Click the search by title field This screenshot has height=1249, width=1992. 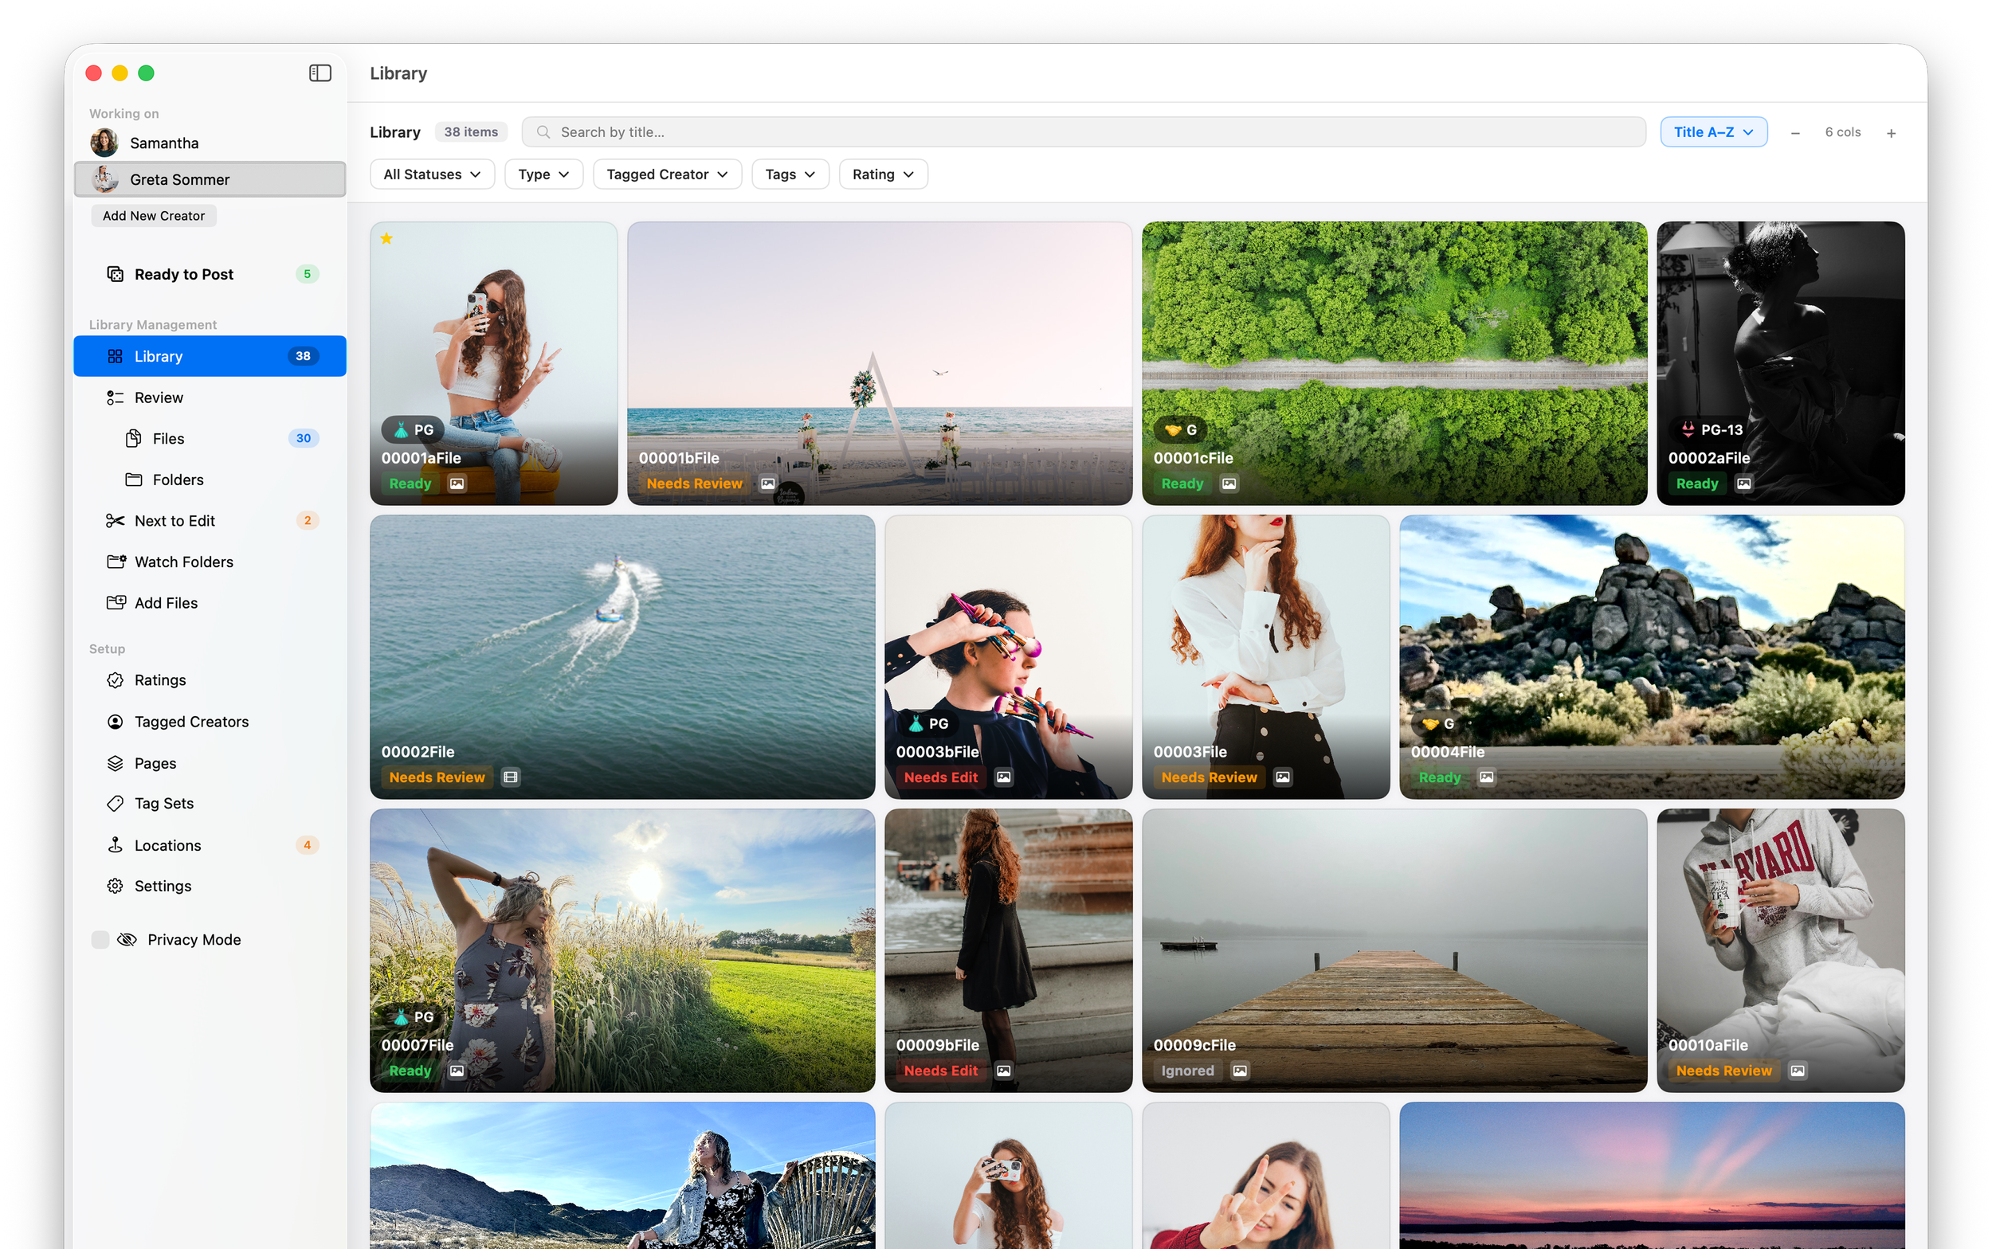click(x=1083, y=132)
